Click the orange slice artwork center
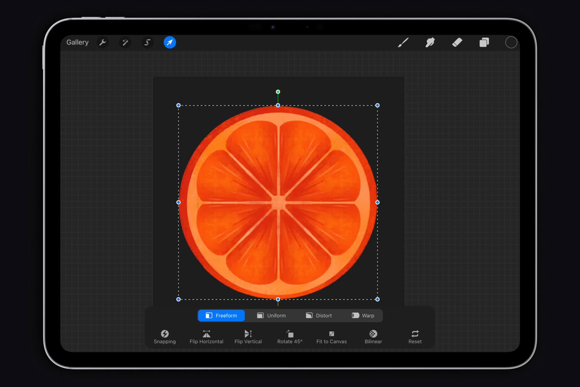 278,203
